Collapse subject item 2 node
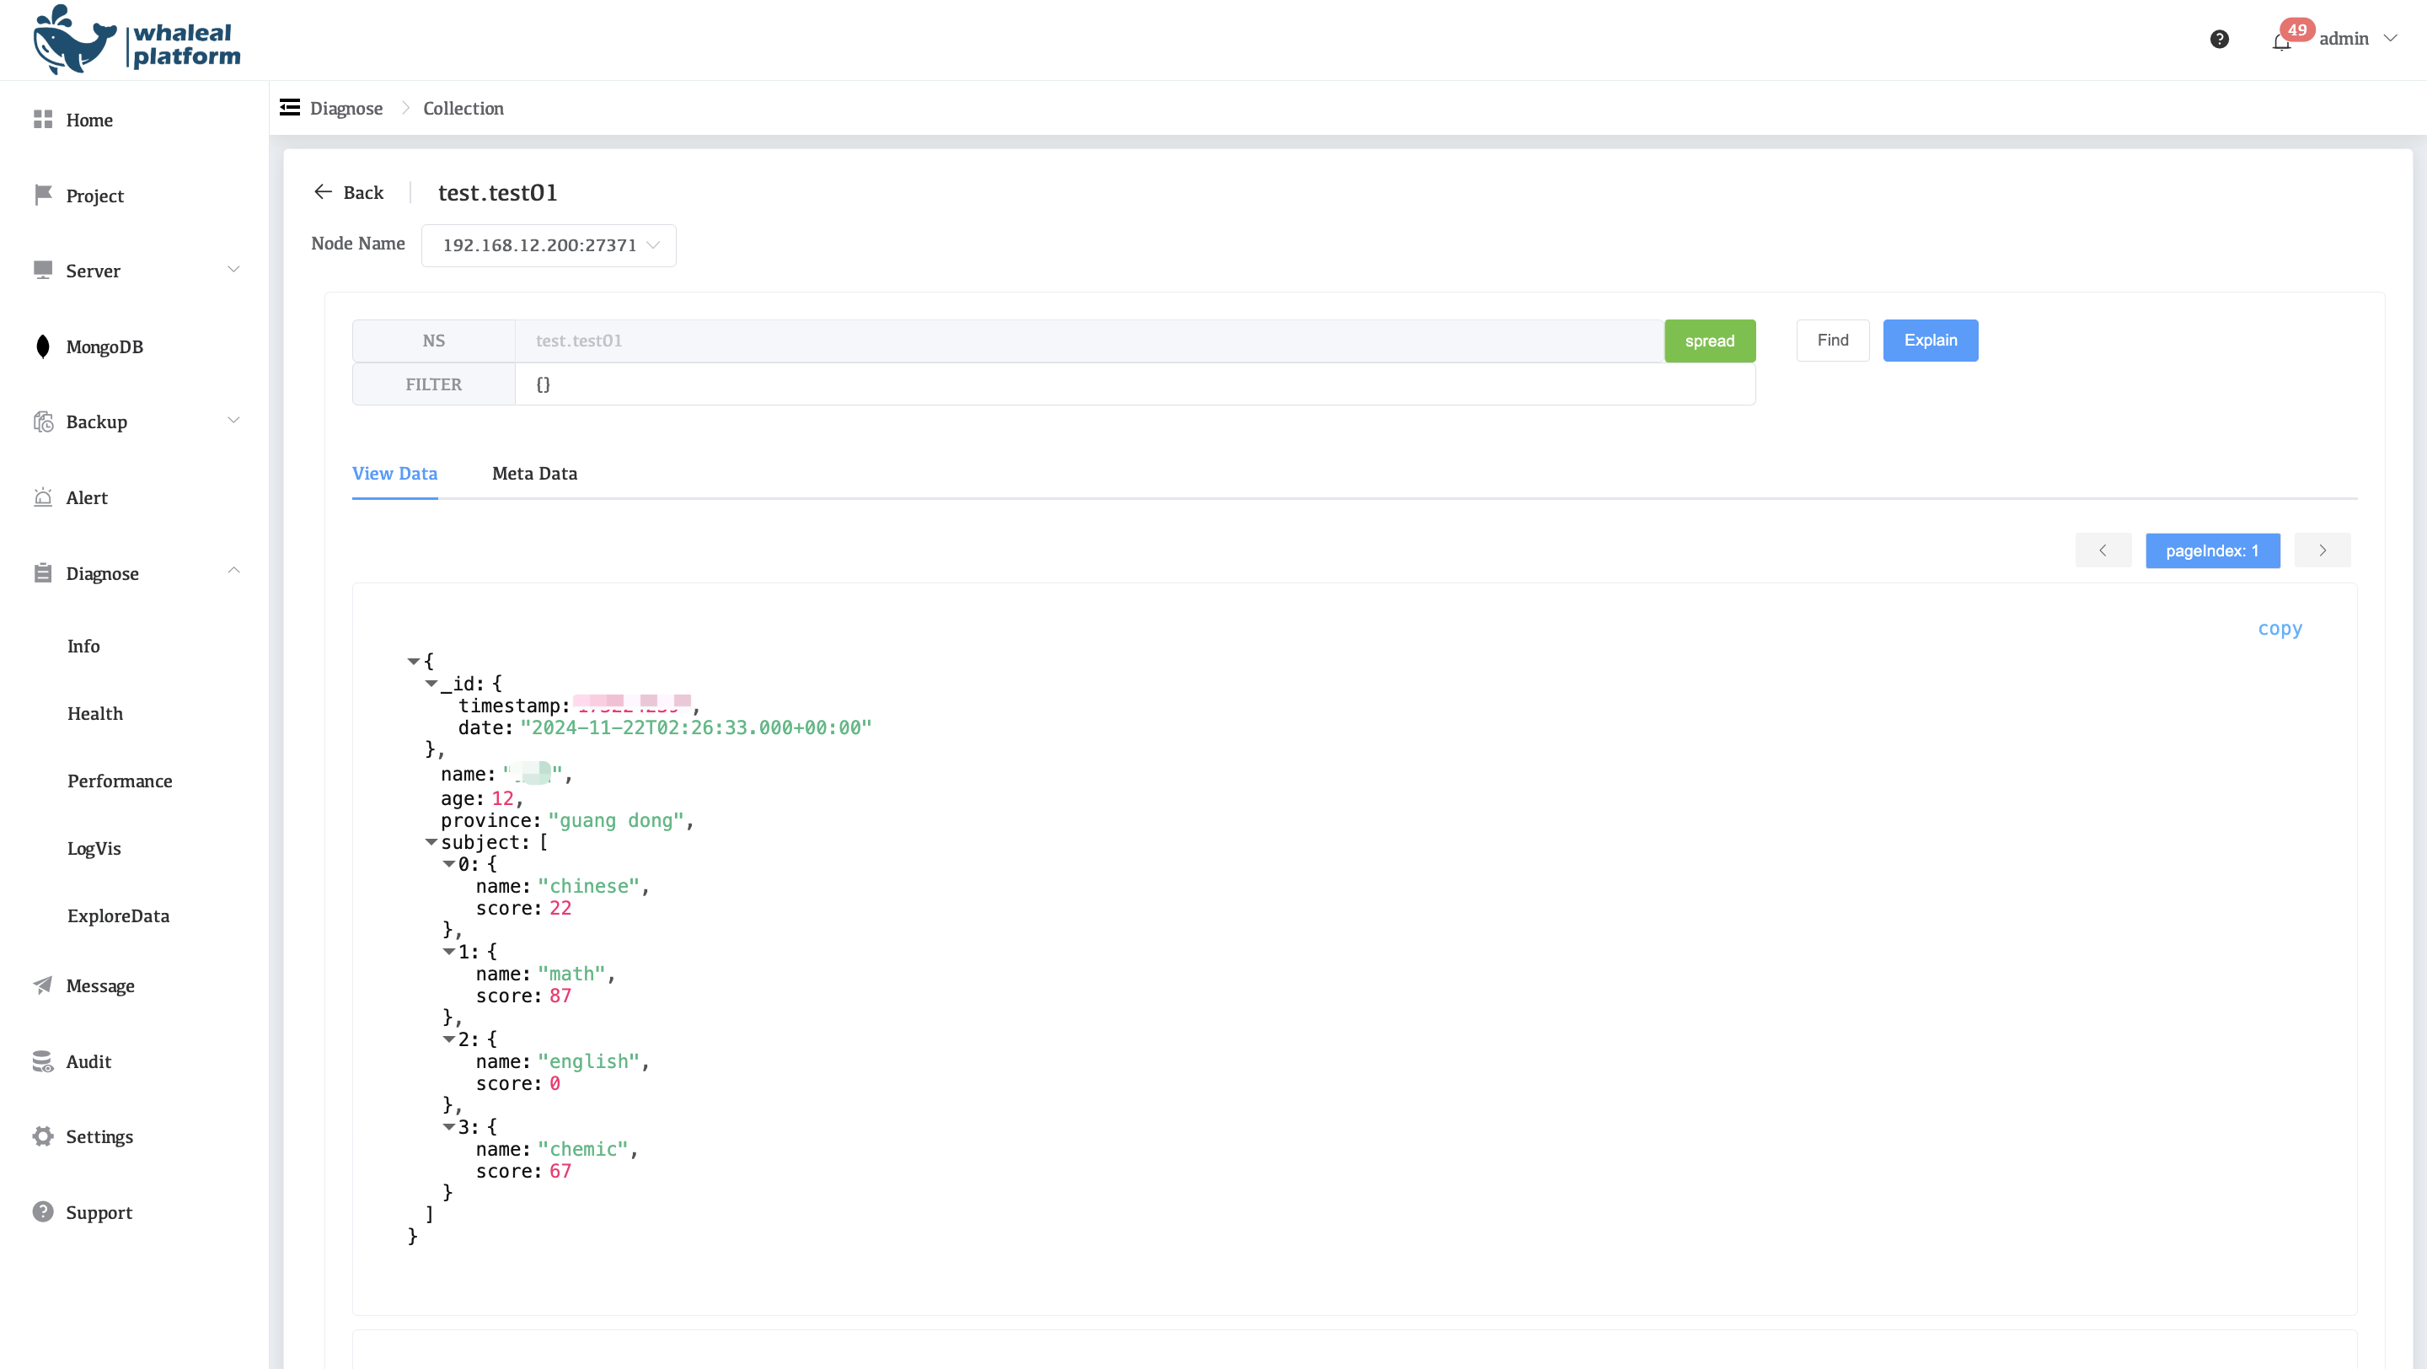 pos(449,1039)
